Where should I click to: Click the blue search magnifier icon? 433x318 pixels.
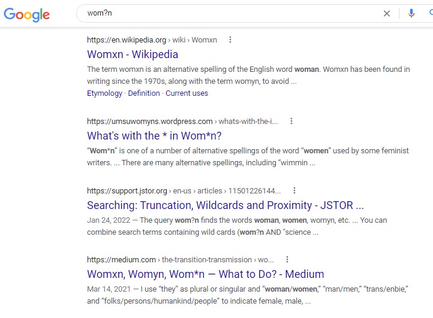click(430, 13)
